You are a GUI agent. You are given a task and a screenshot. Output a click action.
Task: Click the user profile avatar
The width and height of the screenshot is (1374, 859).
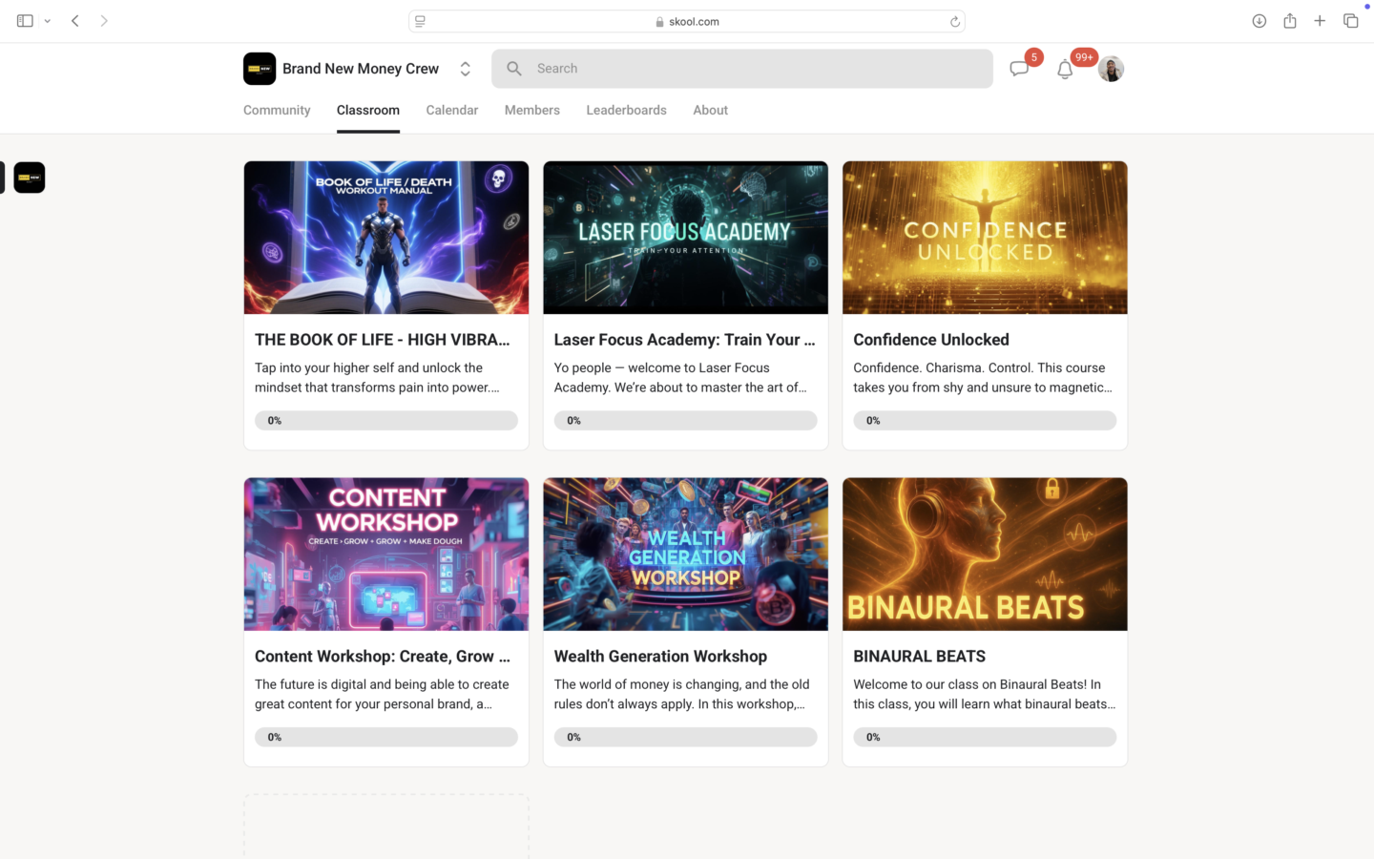click(x=1111, y=69)
